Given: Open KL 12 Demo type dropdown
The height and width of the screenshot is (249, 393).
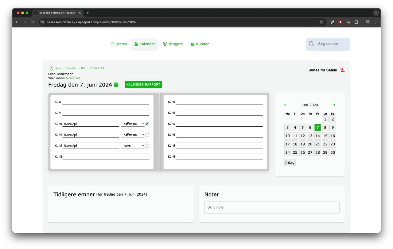Looking at the screenshot, I should [133, 146].
